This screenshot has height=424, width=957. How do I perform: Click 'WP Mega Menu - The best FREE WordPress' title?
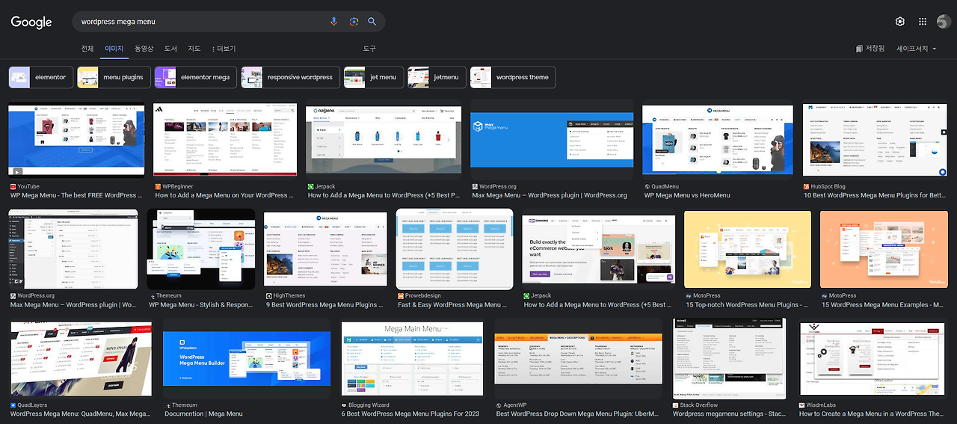point(76,195)
